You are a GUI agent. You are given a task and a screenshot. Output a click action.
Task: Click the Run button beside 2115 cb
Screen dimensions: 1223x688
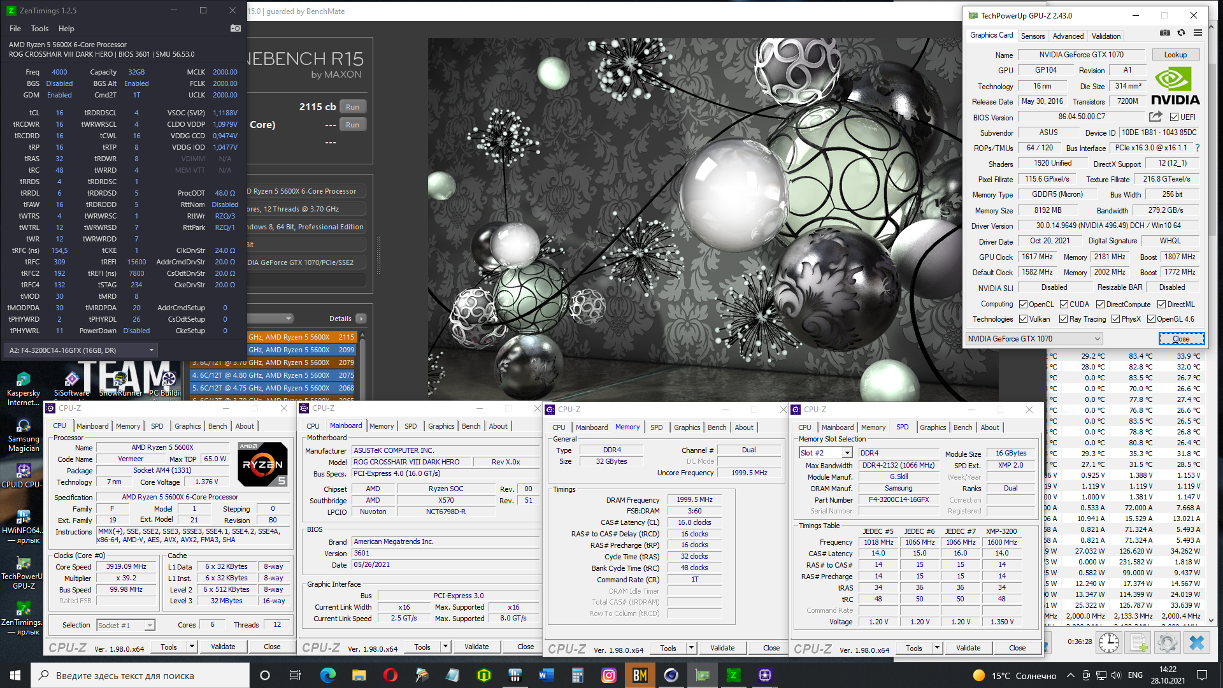click(x=353, y=107)
